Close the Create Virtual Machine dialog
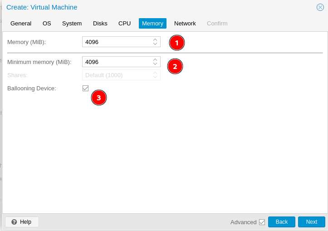The width and height of the screenshot is (328, 231). (320, 7)
